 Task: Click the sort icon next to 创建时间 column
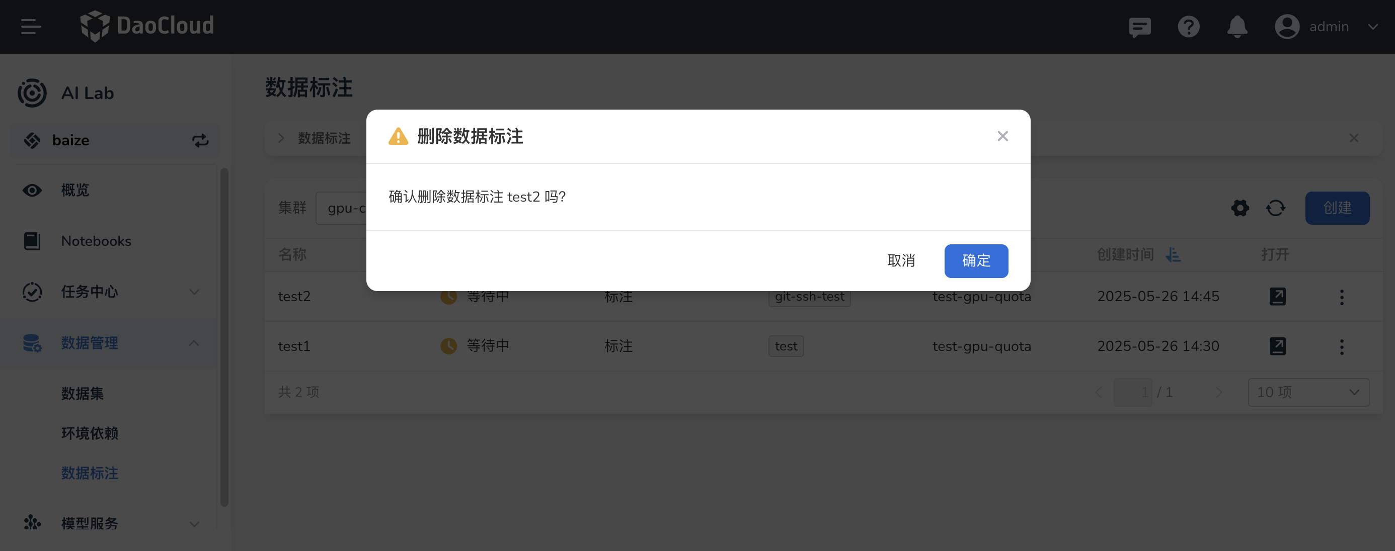click(1173, 255)
